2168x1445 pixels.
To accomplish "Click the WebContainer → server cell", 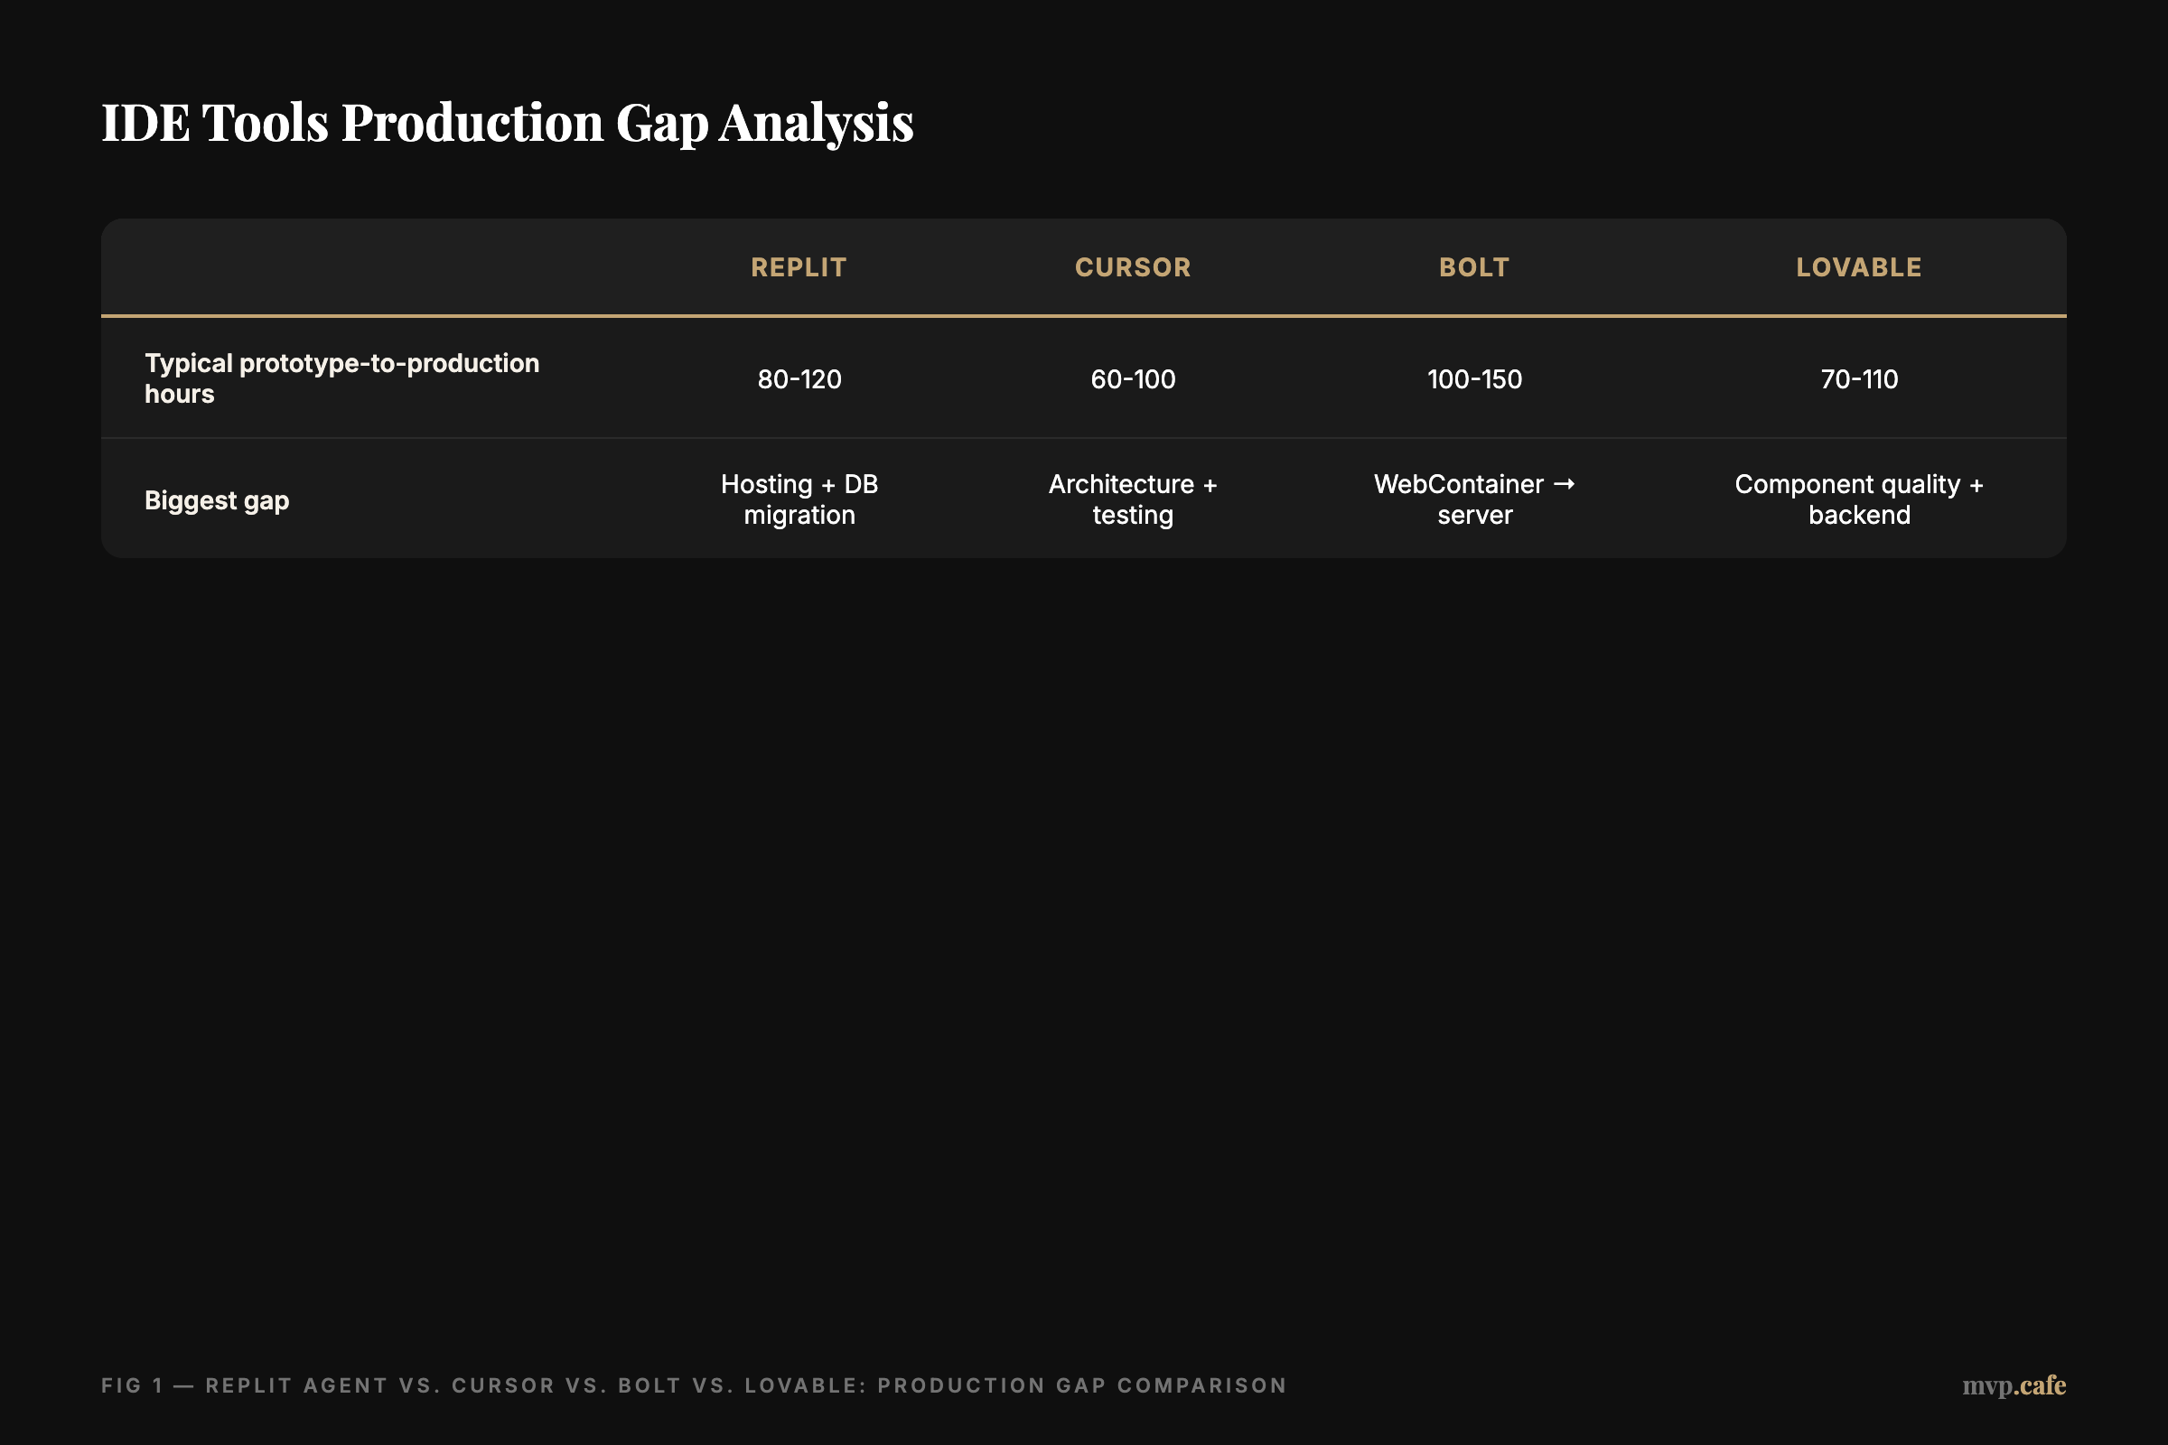I will tap(1473, 499).
